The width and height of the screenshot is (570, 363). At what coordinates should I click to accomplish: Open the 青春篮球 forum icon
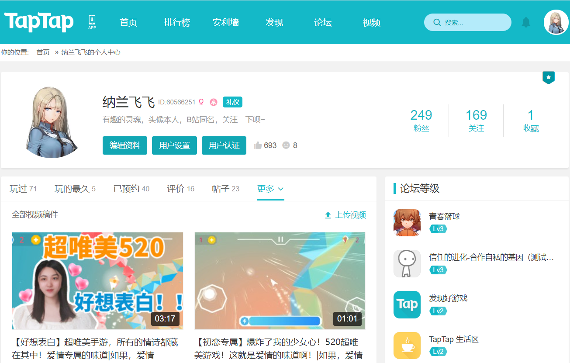click(x=407, y=222)
